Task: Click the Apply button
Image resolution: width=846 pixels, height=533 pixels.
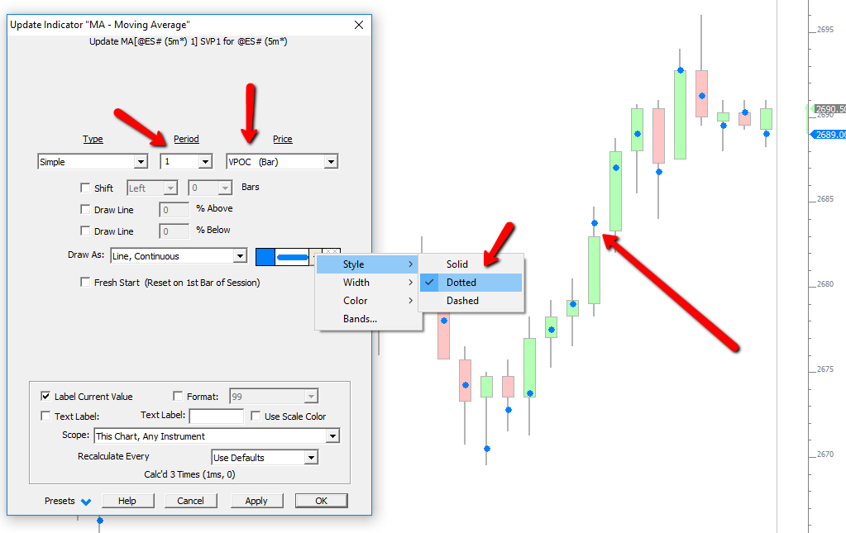Action: [x=257, y=501]
